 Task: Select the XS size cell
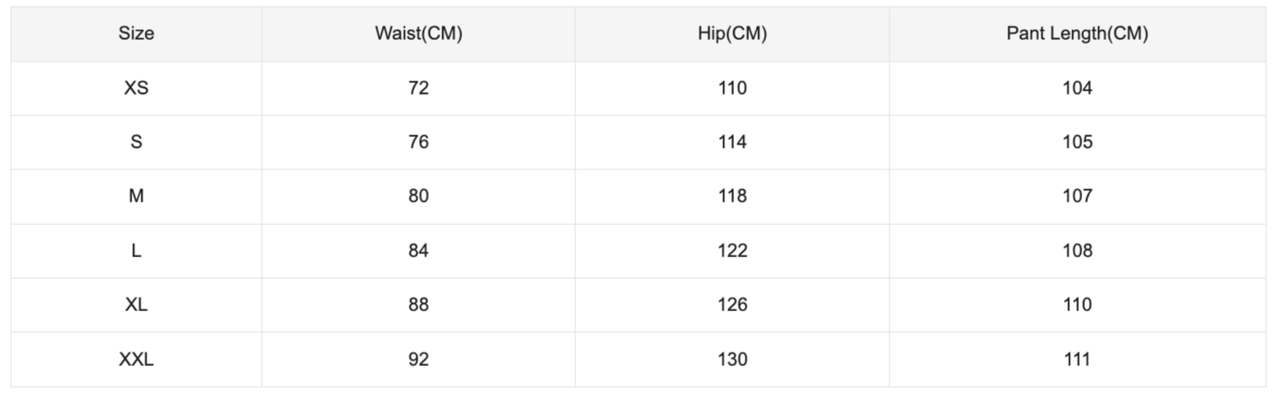(x=136, y=88)
